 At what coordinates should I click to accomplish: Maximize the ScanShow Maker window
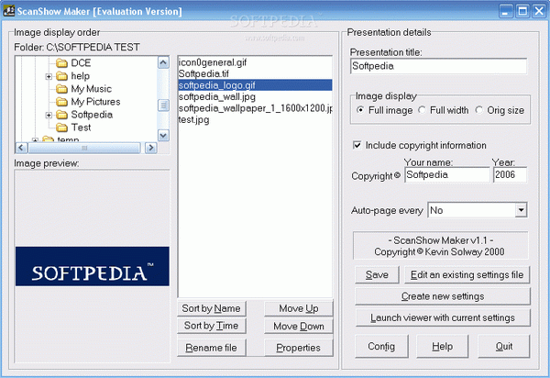(522, 11)
